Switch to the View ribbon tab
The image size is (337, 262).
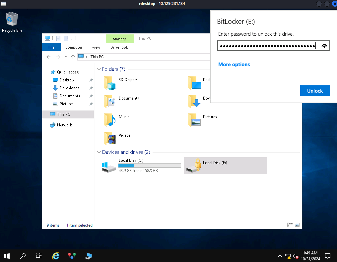96,47
